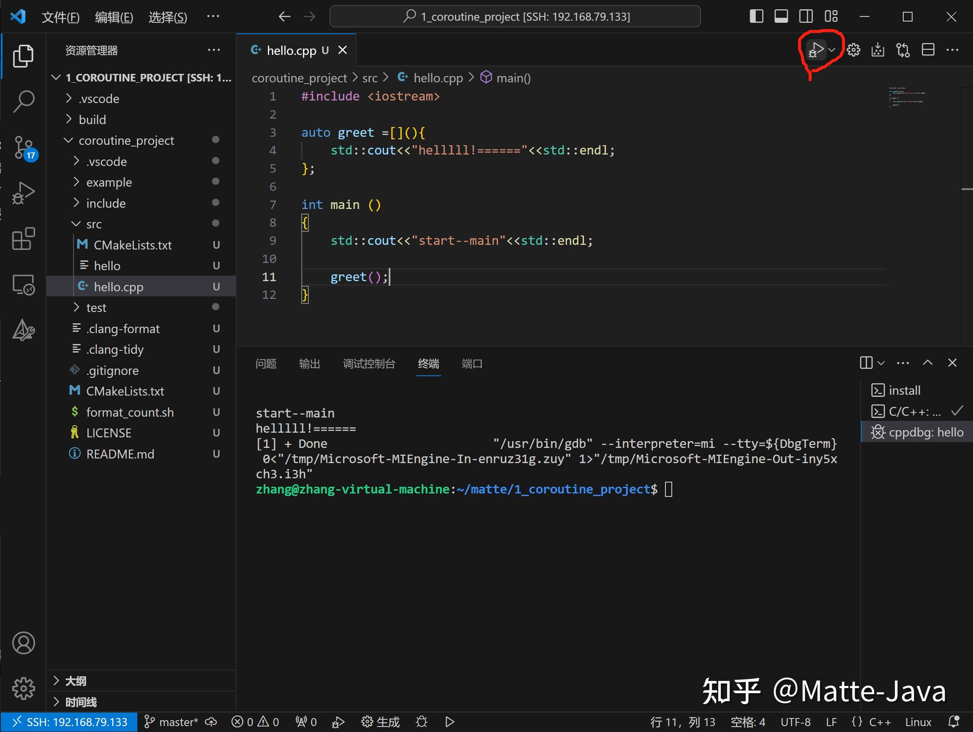Click the SSH: 192.168.79.133 remote indicator
973x732 pixels.
coord(68,721)
